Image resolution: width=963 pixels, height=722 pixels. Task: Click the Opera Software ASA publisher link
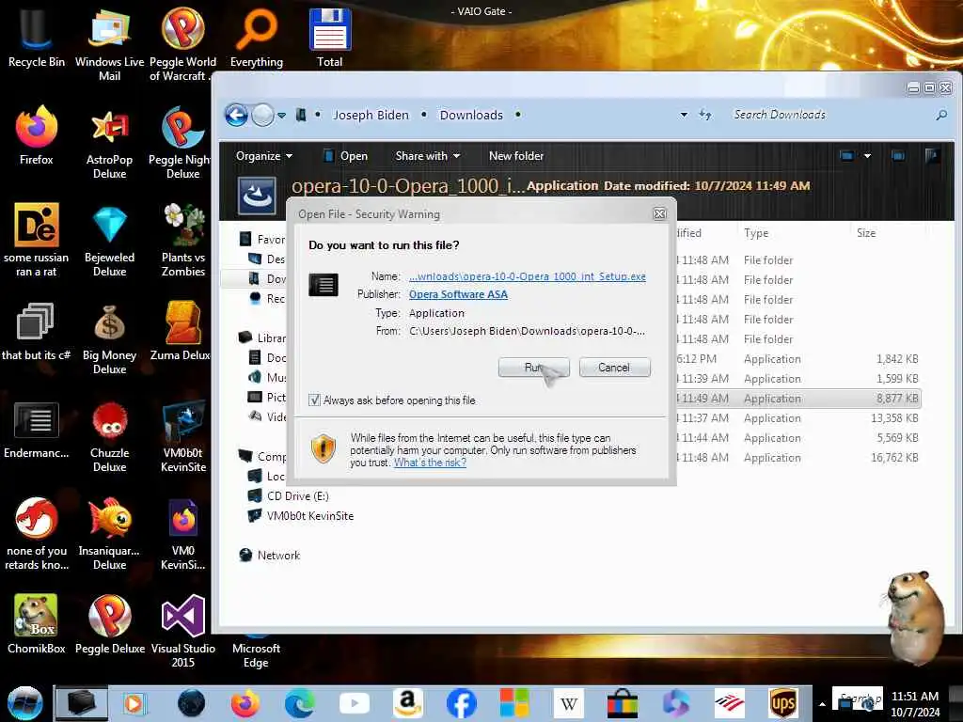(458, 294)
